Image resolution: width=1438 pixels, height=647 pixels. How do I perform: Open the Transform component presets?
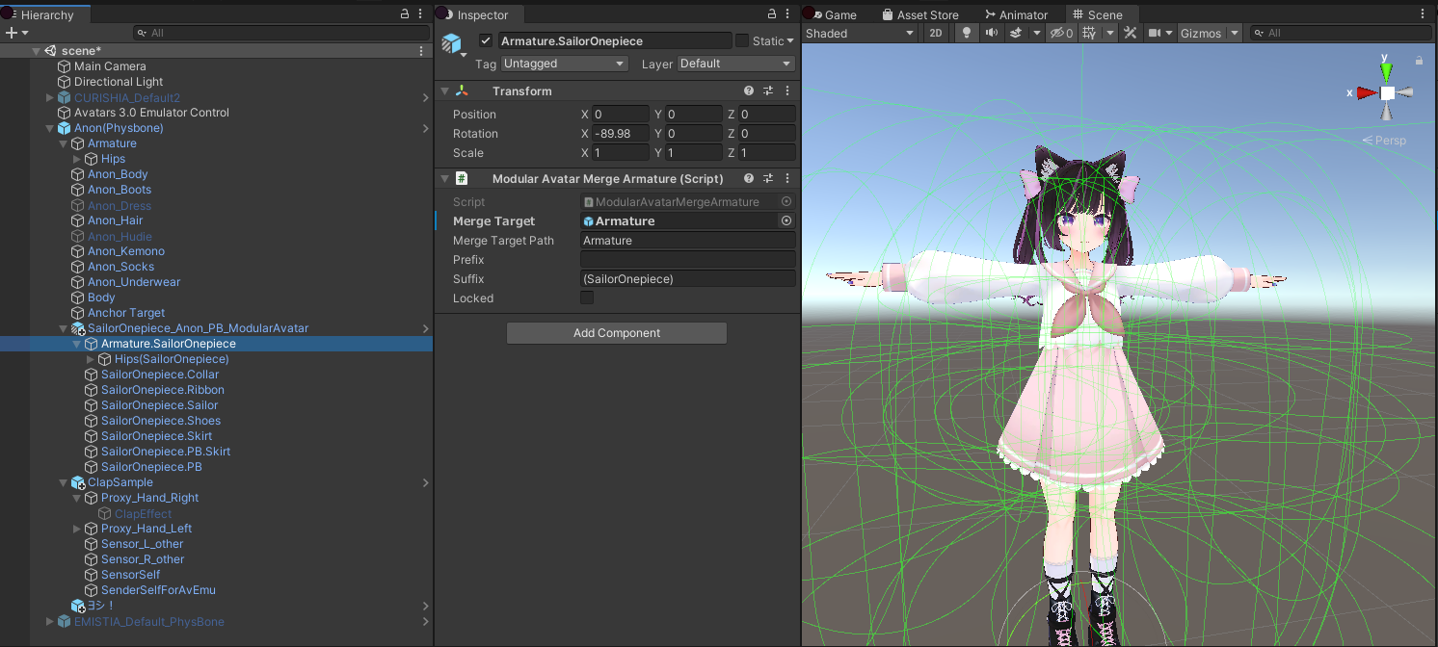768,91
